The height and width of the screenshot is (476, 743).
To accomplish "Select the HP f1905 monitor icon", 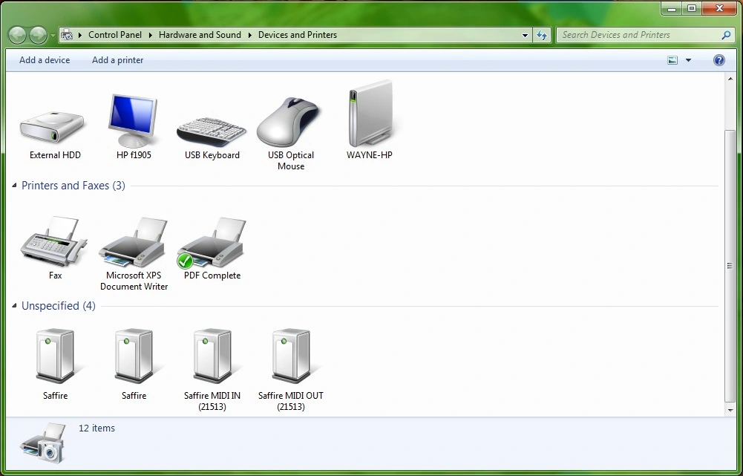I will [133, 120].
